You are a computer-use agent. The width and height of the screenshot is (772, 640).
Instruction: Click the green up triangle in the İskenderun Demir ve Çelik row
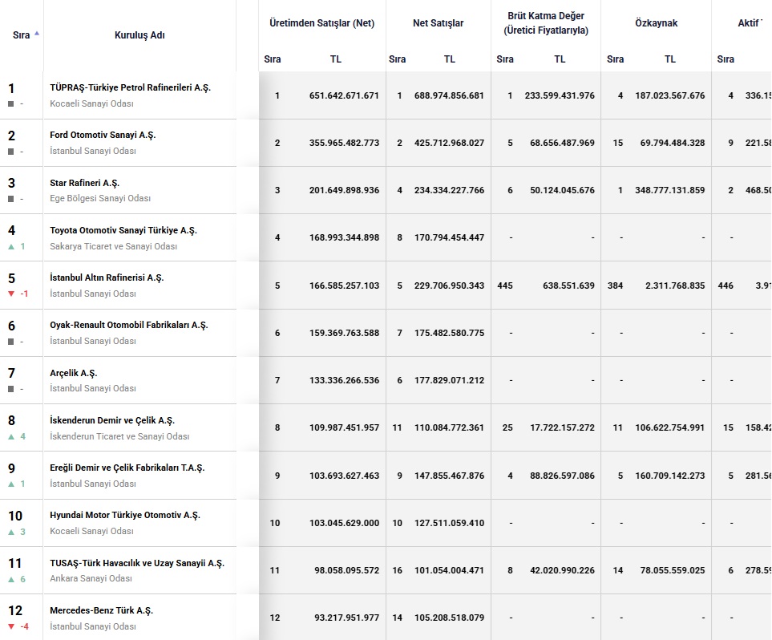click(11, 436)
